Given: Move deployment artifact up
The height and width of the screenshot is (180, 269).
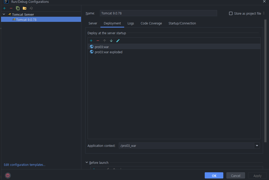Looking at the screenshot, I should point(105,41).
